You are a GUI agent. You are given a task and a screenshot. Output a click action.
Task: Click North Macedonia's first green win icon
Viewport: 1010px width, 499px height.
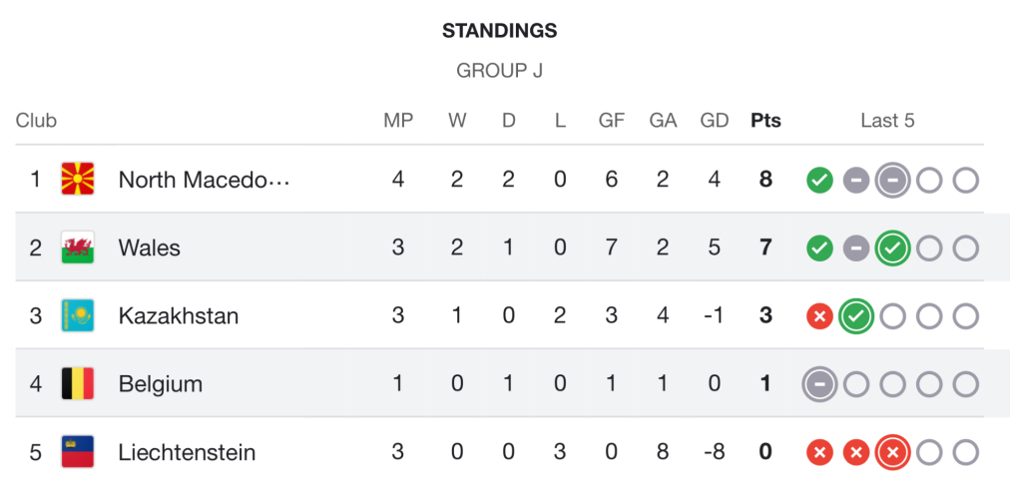(819, 181)
